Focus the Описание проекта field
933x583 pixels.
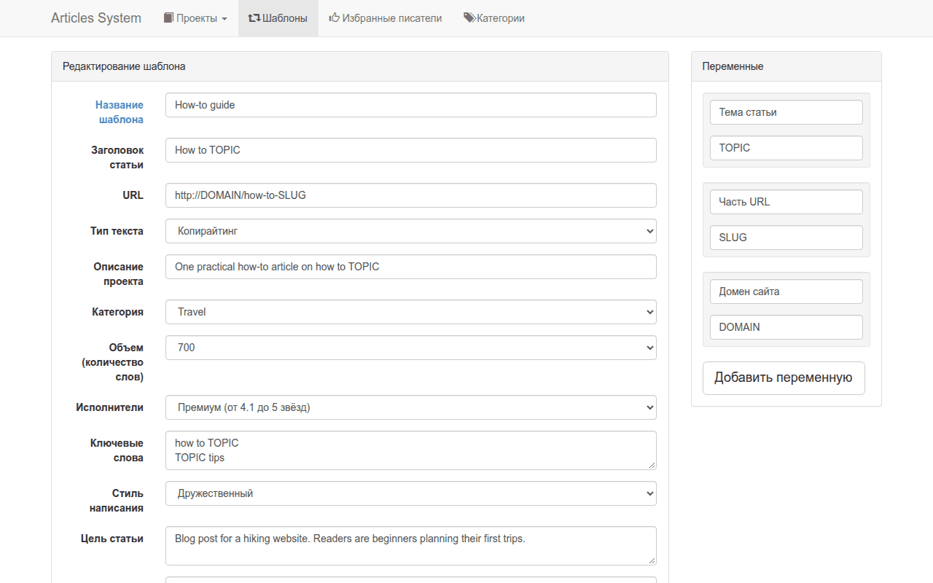click(x=411, y=267)
